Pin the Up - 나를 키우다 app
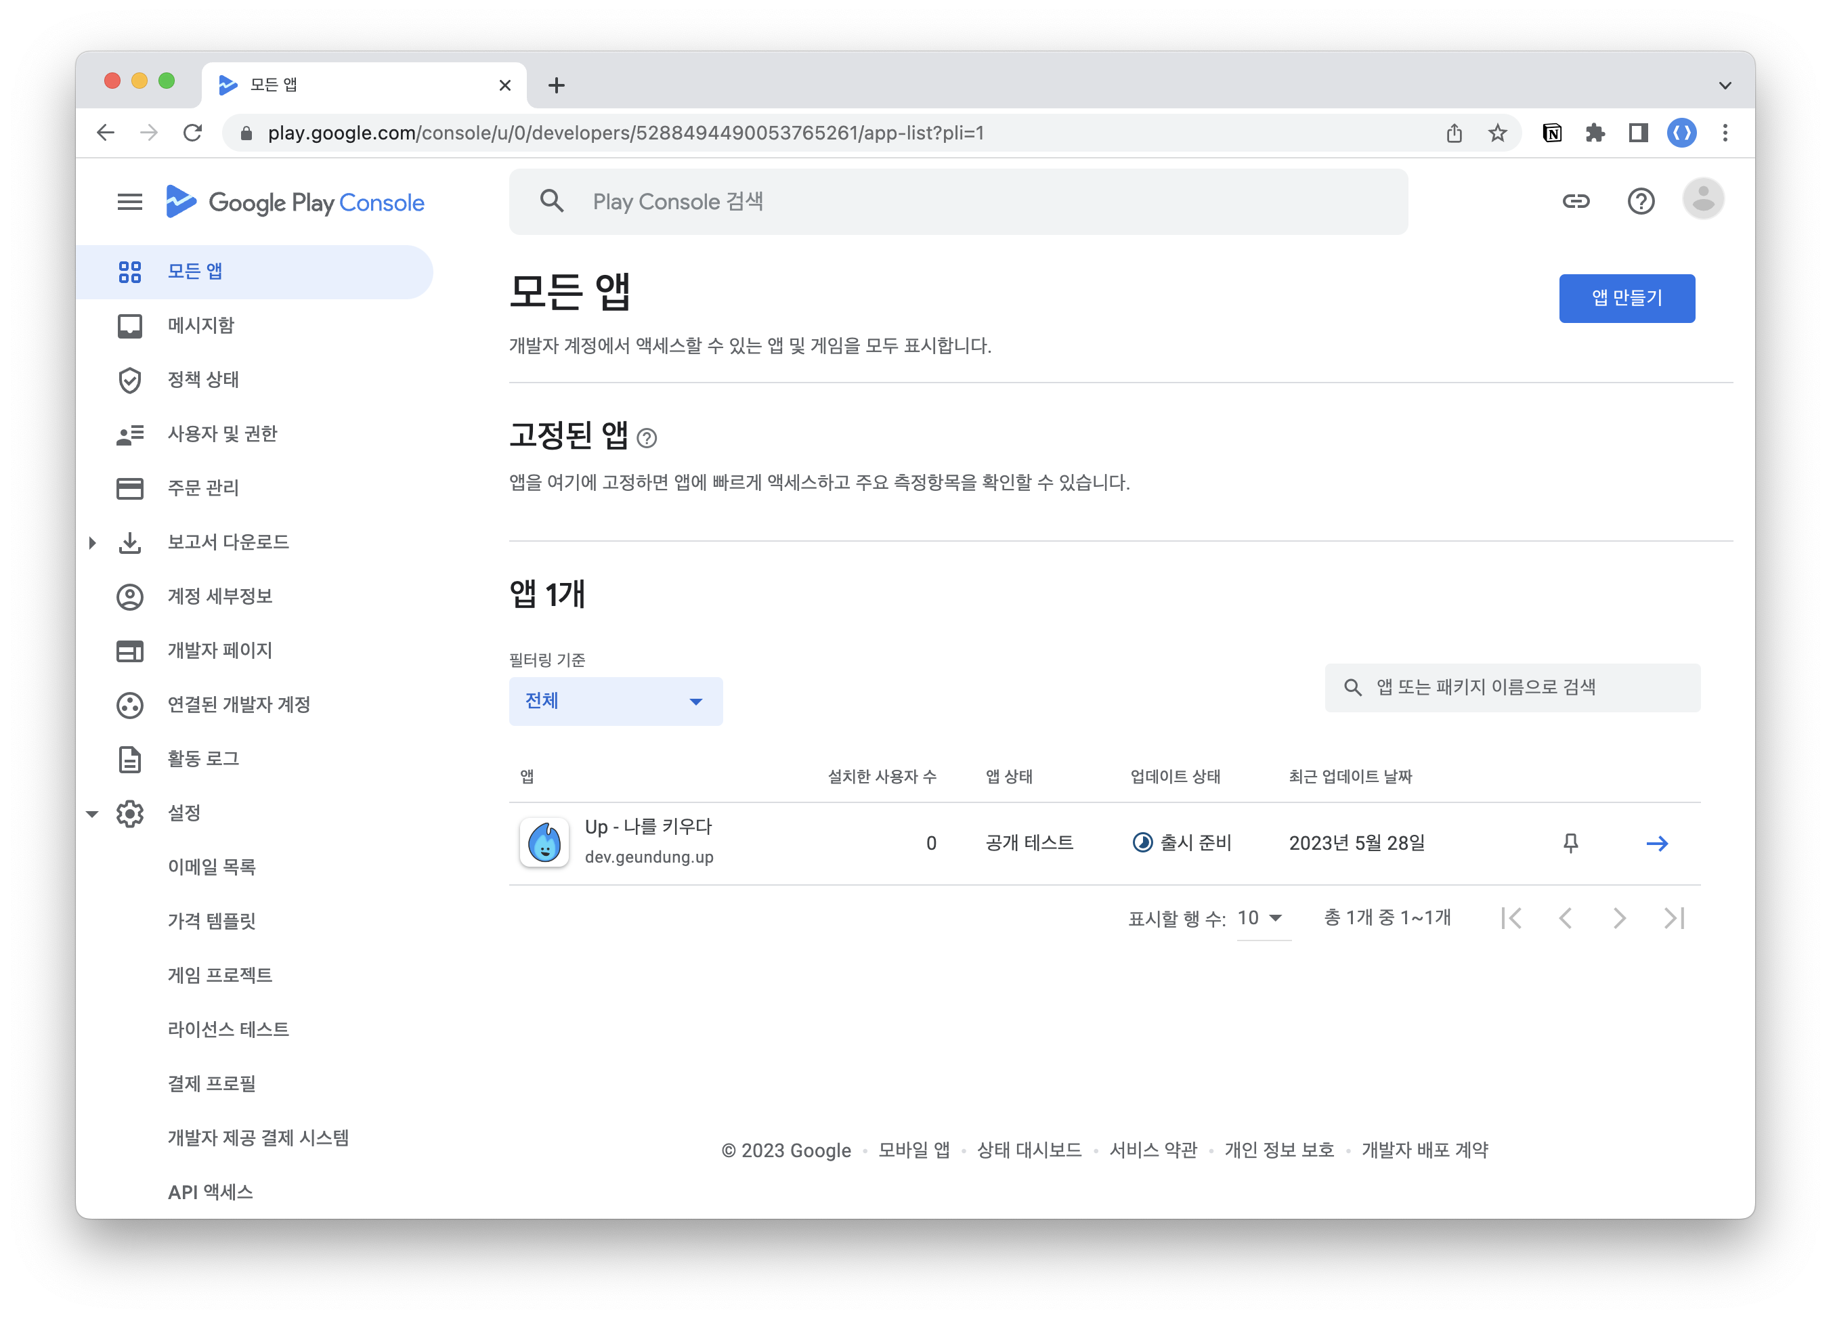Viewport: 1831px width, 1319px height. [x=1570, y=843]
